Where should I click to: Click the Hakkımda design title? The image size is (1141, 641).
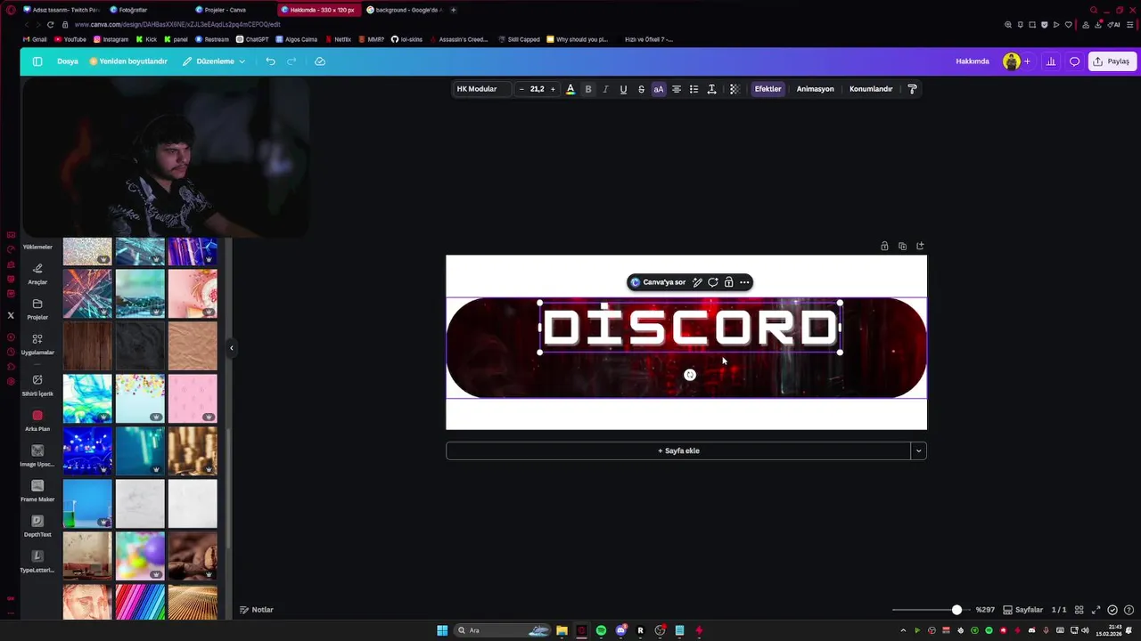973,61
